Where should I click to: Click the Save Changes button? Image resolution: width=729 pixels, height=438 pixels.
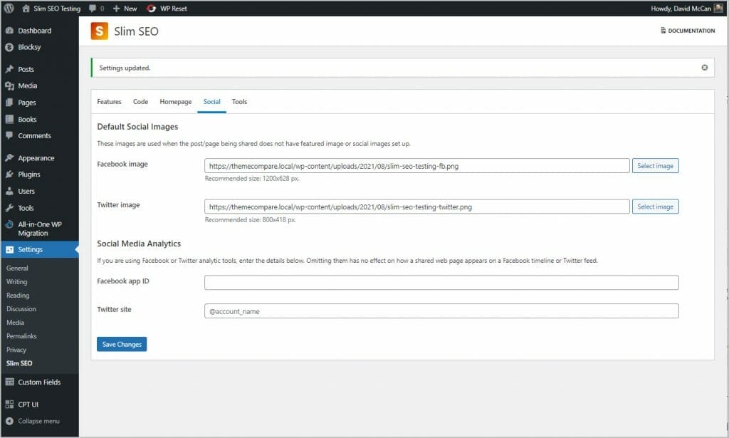click(122, 345)
